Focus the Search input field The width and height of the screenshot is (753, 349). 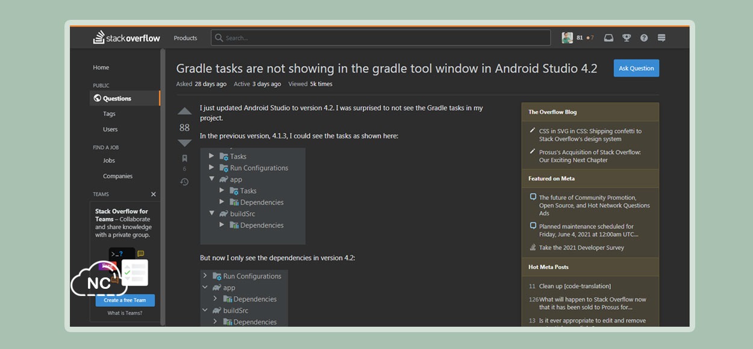tap(381, 38)
